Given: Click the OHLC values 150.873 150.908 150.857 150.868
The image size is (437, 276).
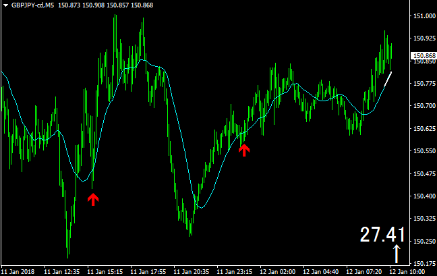Looking at the screenshot, I should click(x=106, y=5).
